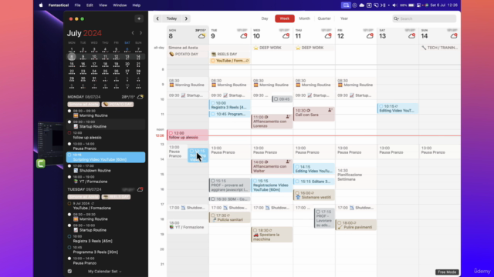The width and height of the screenshot is (494, 277).
Task: Click potato icon on POTATO DAY event
Action: coord(171,54)
